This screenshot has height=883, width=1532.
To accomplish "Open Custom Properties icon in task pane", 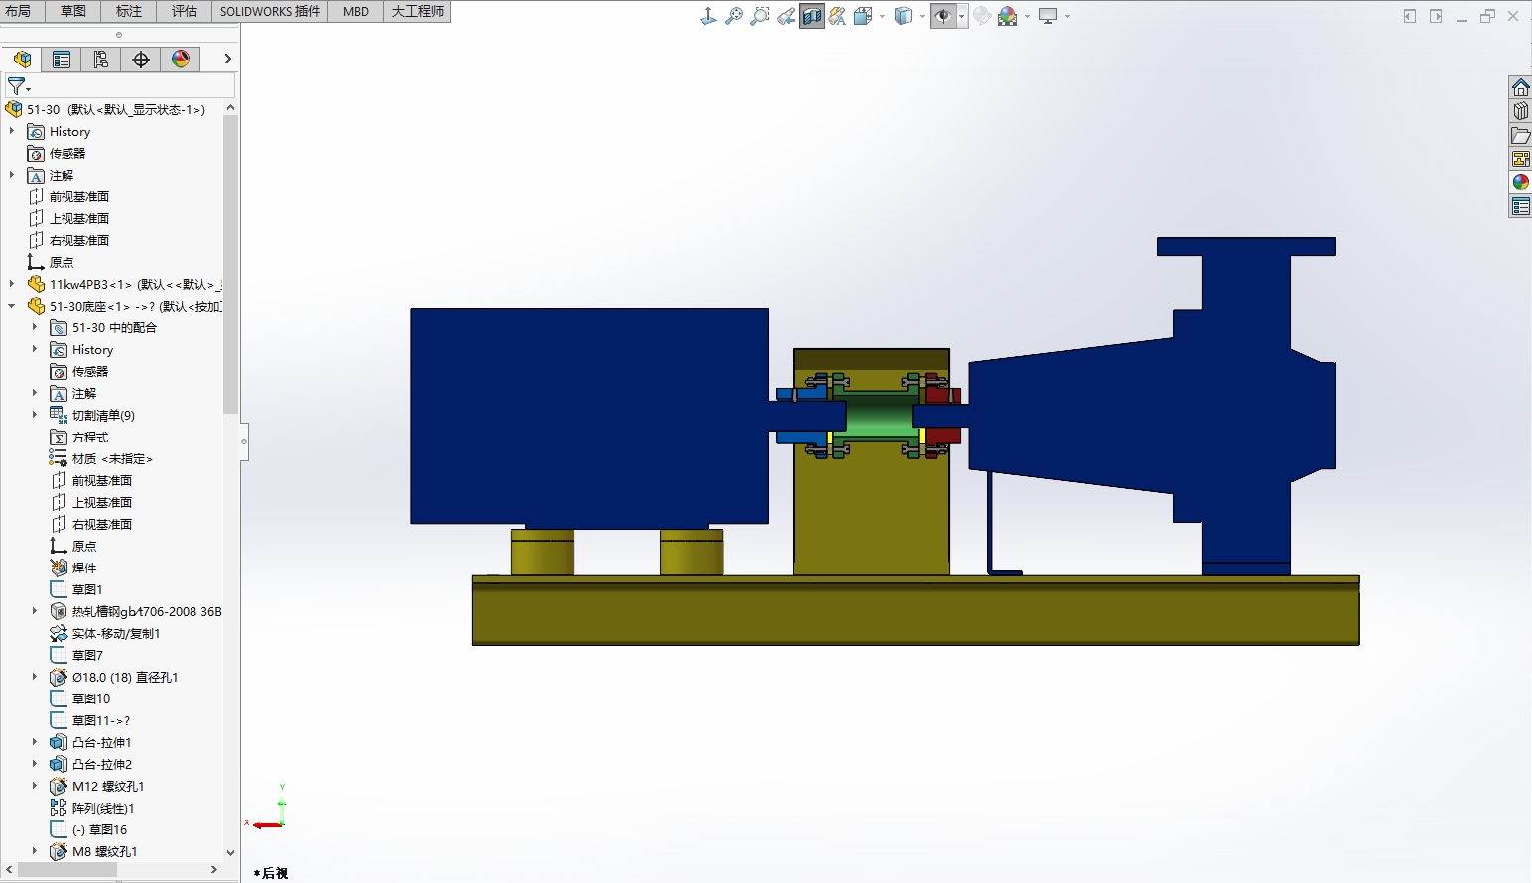I will (x=1520, y=206).
